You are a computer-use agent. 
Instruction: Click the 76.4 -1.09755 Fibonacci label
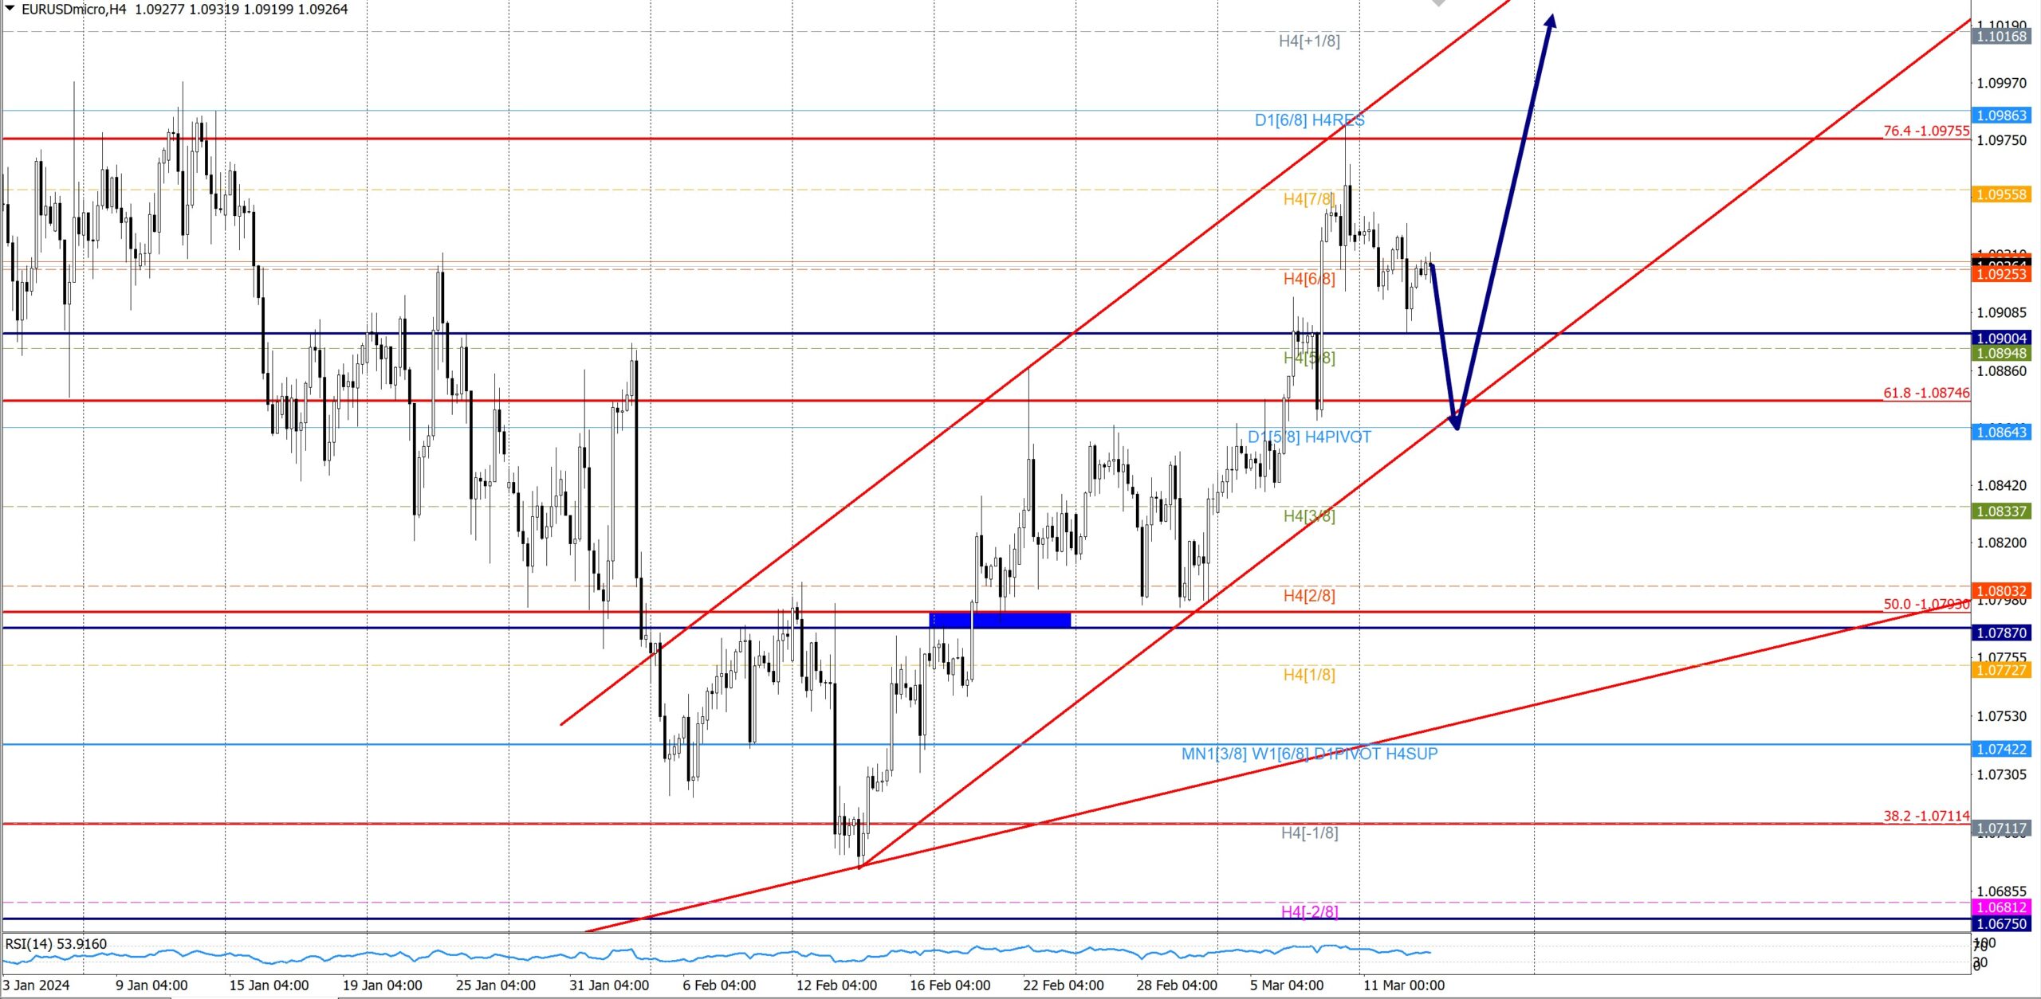tap(1925, 131)
